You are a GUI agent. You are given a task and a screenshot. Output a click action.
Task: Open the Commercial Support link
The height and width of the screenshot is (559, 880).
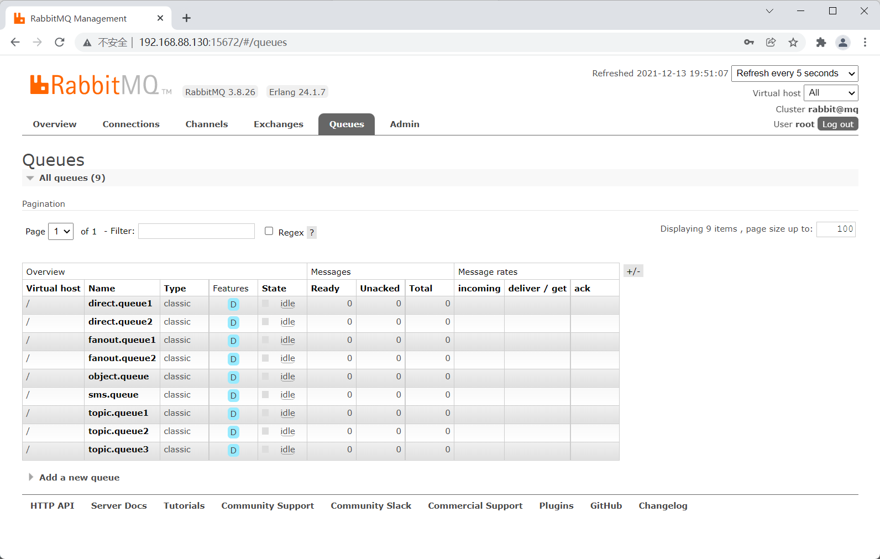pos(475,506)
